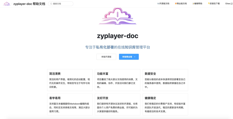The width and height of the screenshot is (233, 119).
Task: Click the 功能丰富 feature card heading
Action: (103, 74)
